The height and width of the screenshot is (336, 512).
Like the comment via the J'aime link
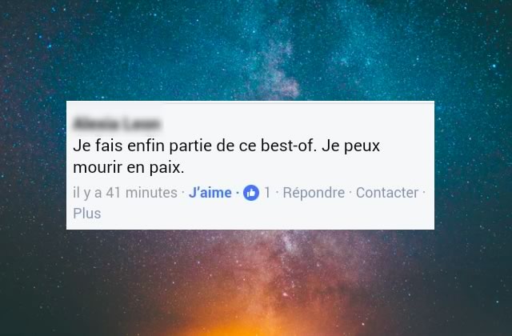pyautogui.click(x=210, y=193)
